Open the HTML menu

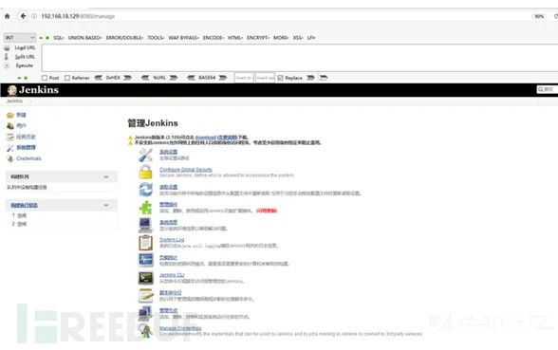(x=235, y=37)
